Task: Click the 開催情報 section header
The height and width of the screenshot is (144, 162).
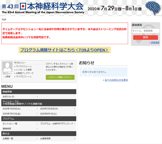Action: click(39, 92)
